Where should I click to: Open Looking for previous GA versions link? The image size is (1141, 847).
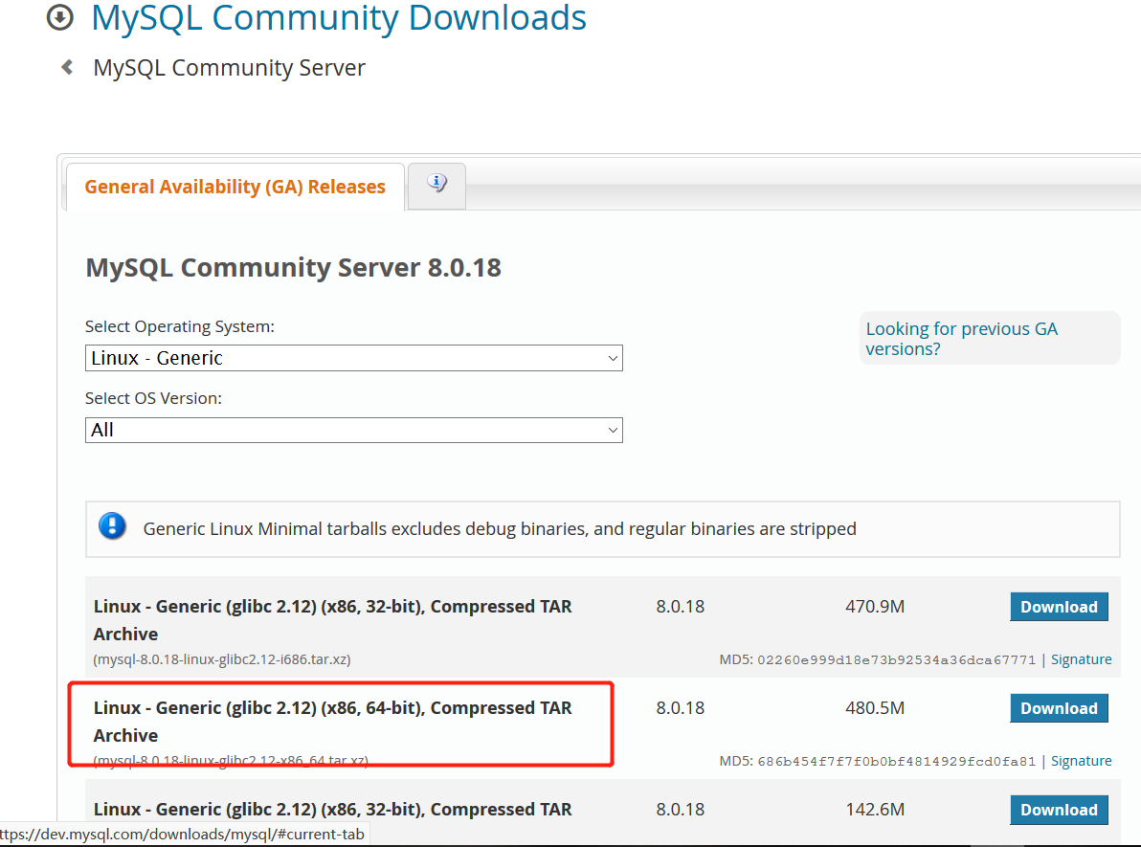(961, 339)
